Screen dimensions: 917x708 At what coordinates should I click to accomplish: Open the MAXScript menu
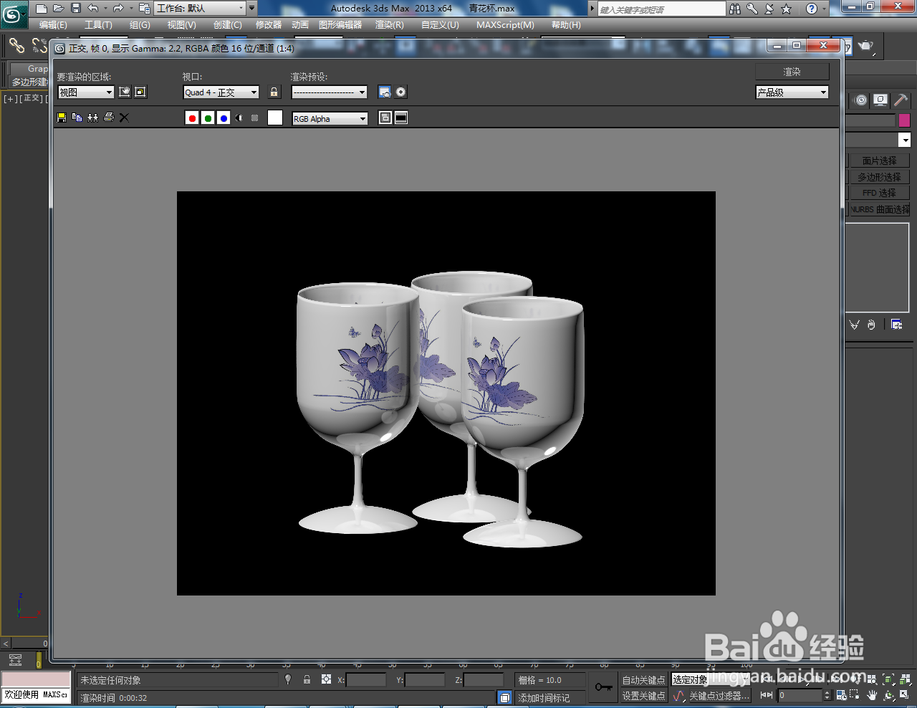(505, 25)
